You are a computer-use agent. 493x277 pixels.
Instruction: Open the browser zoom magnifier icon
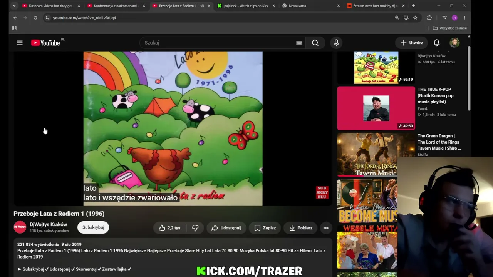[x=397, y=18]
